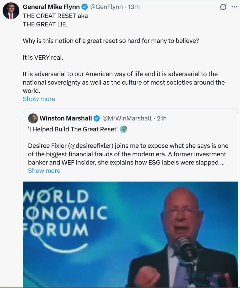
Task: Open the three-dot More options menu
Action: coord(234,7)
